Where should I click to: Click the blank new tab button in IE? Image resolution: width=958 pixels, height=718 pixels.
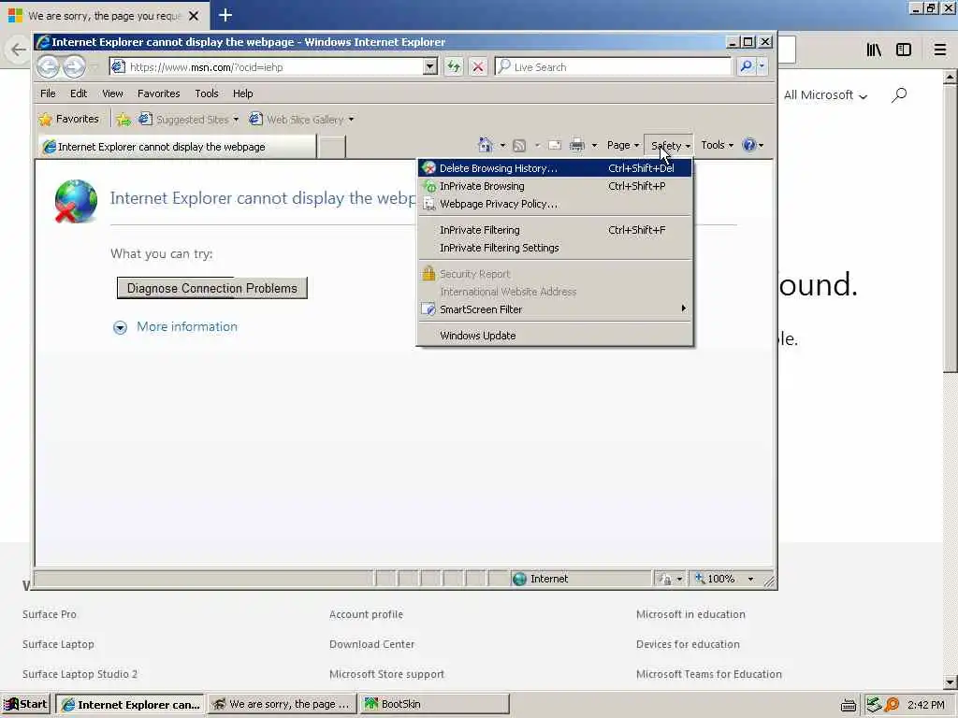332,147
